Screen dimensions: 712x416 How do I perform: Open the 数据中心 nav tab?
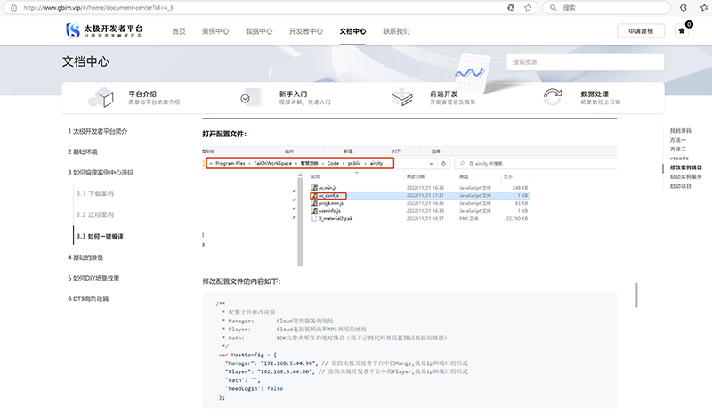click(x=259, y=31)
